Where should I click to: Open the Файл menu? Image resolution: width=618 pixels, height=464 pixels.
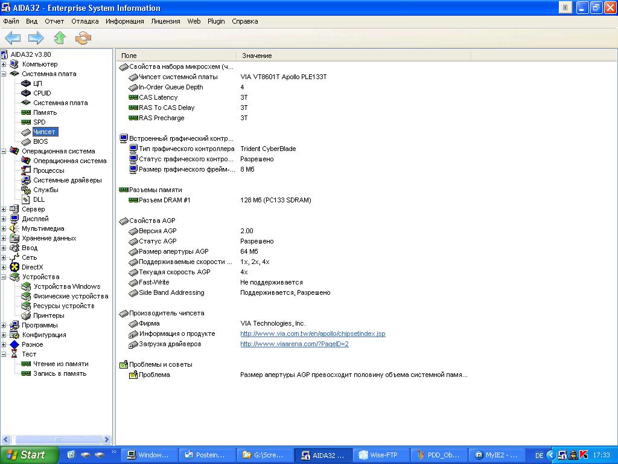pos(11,21)
